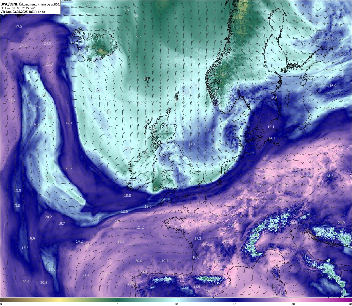Click the 17.3 value over France
This screenshot has height=306, width=352.
click(x=198, y=238)
